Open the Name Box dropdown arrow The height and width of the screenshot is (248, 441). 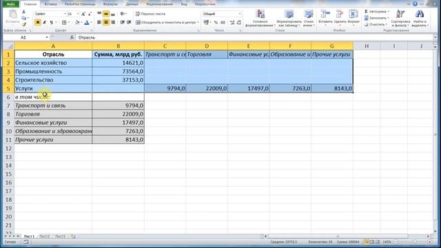(47, 37)
